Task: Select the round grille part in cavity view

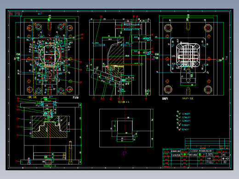Action: pyautogui.click(x=188, y=55)
